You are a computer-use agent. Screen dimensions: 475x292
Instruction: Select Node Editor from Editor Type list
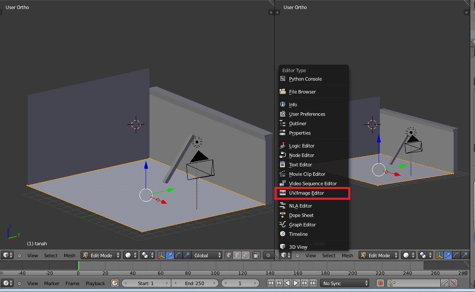pos(314,155)
